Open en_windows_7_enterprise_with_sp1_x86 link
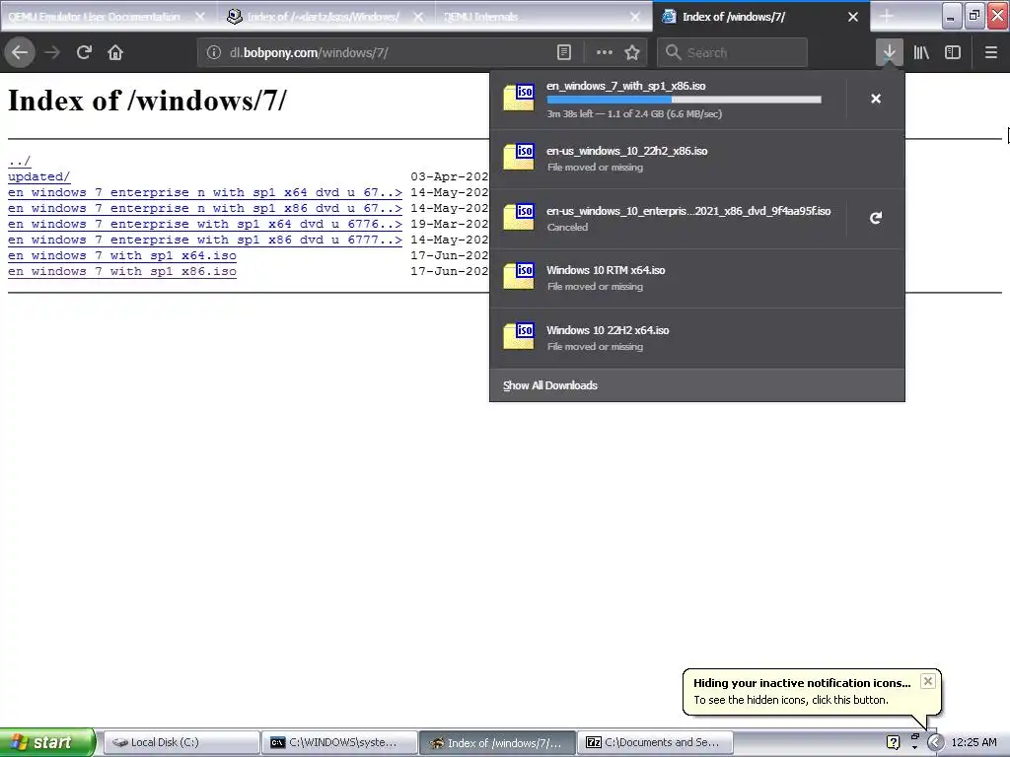This screenshot has height=757, width=1010. tap(205, 240)
